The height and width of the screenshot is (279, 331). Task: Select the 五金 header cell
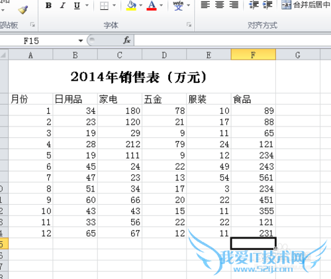click(164, 99)
